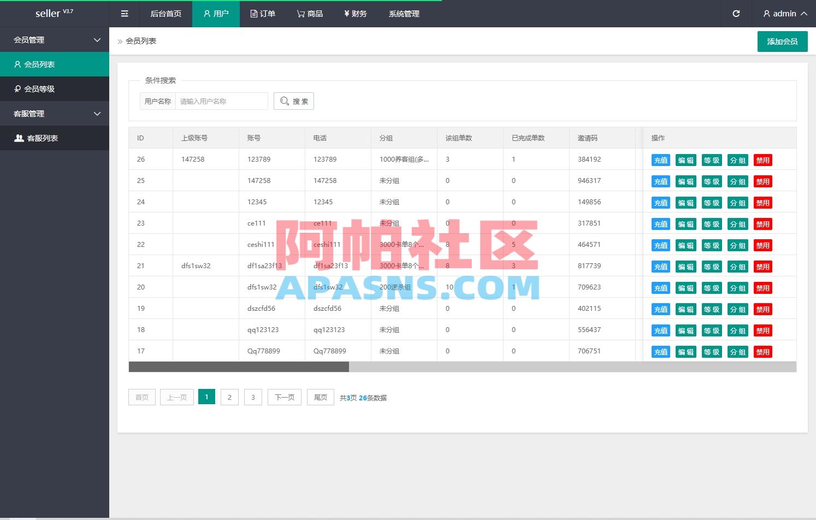Screen dimensions: 816x520
Task: Open the 商品 products section
Action: (x=309, y=14)
